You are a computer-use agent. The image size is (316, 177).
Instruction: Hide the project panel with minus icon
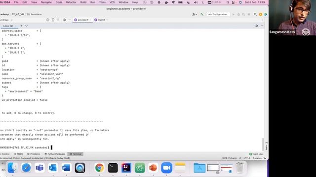click(x=70, y=20)
